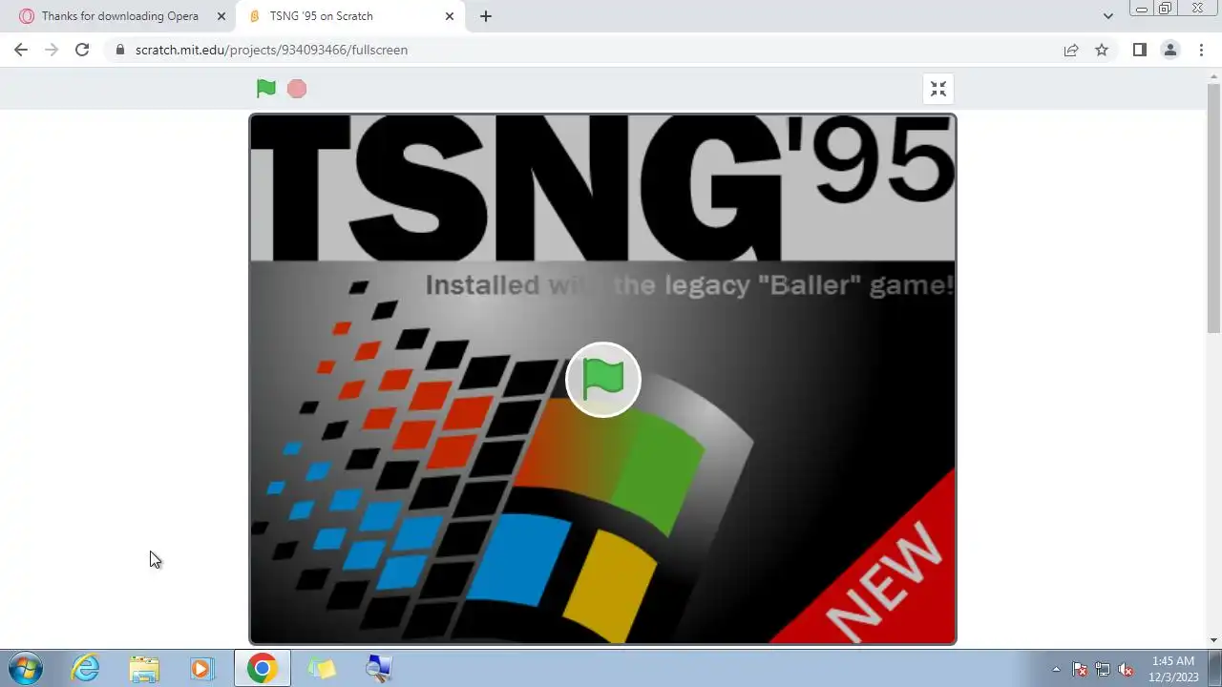The image size is (1222, 687).
Task: Start the project with the large center flag
Action: point(603,380)
